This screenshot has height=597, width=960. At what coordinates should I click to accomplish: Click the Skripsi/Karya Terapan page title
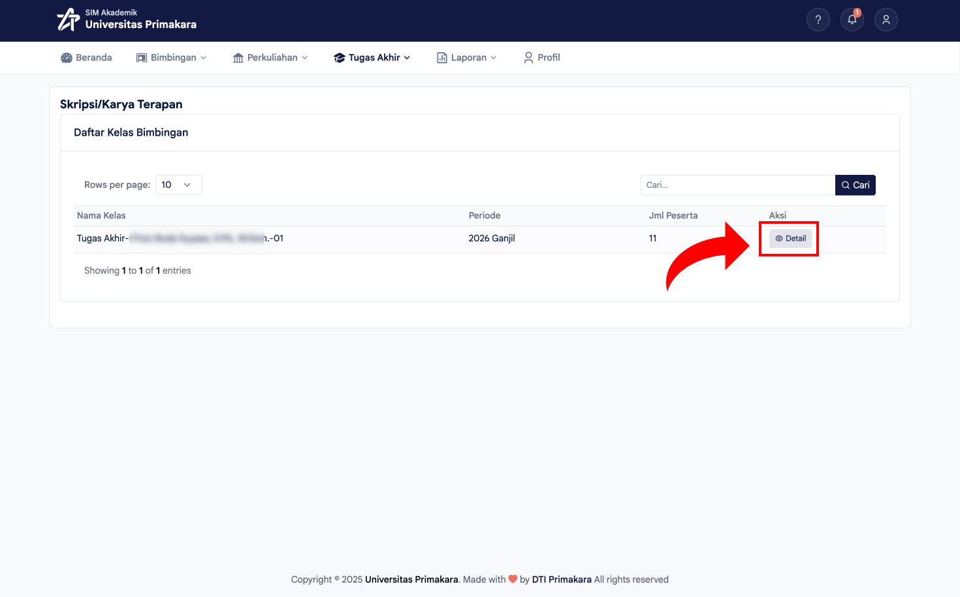tap(121, 104)
